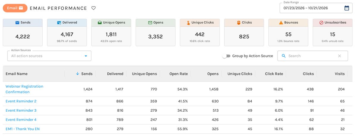Click the Bounces card value 55

pos(288,34)
